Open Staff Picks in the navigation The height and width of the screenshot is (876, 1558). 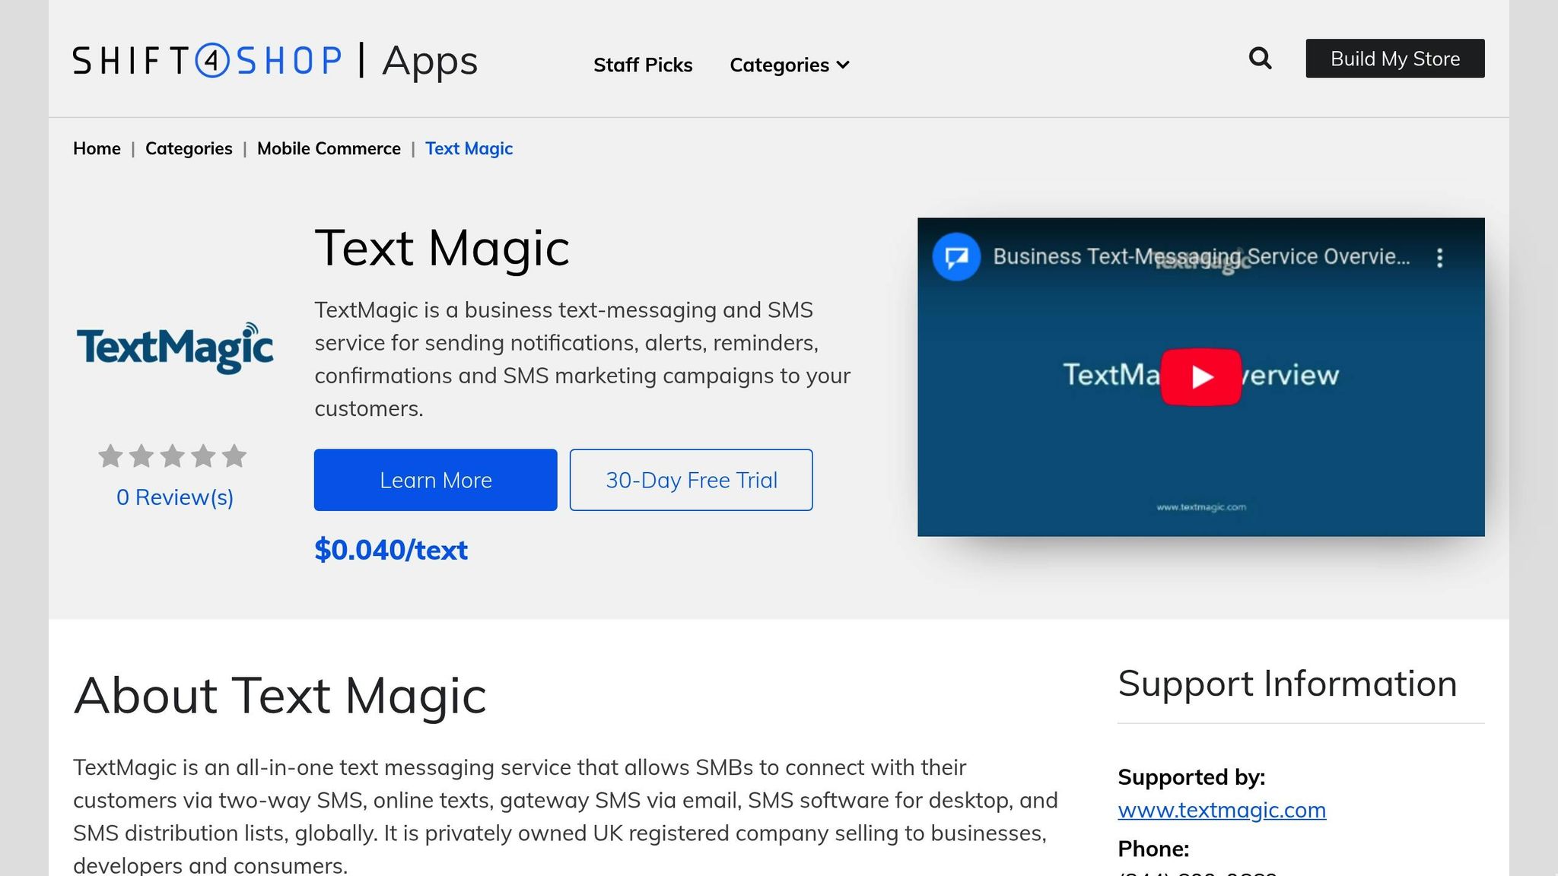coord(643,65)
